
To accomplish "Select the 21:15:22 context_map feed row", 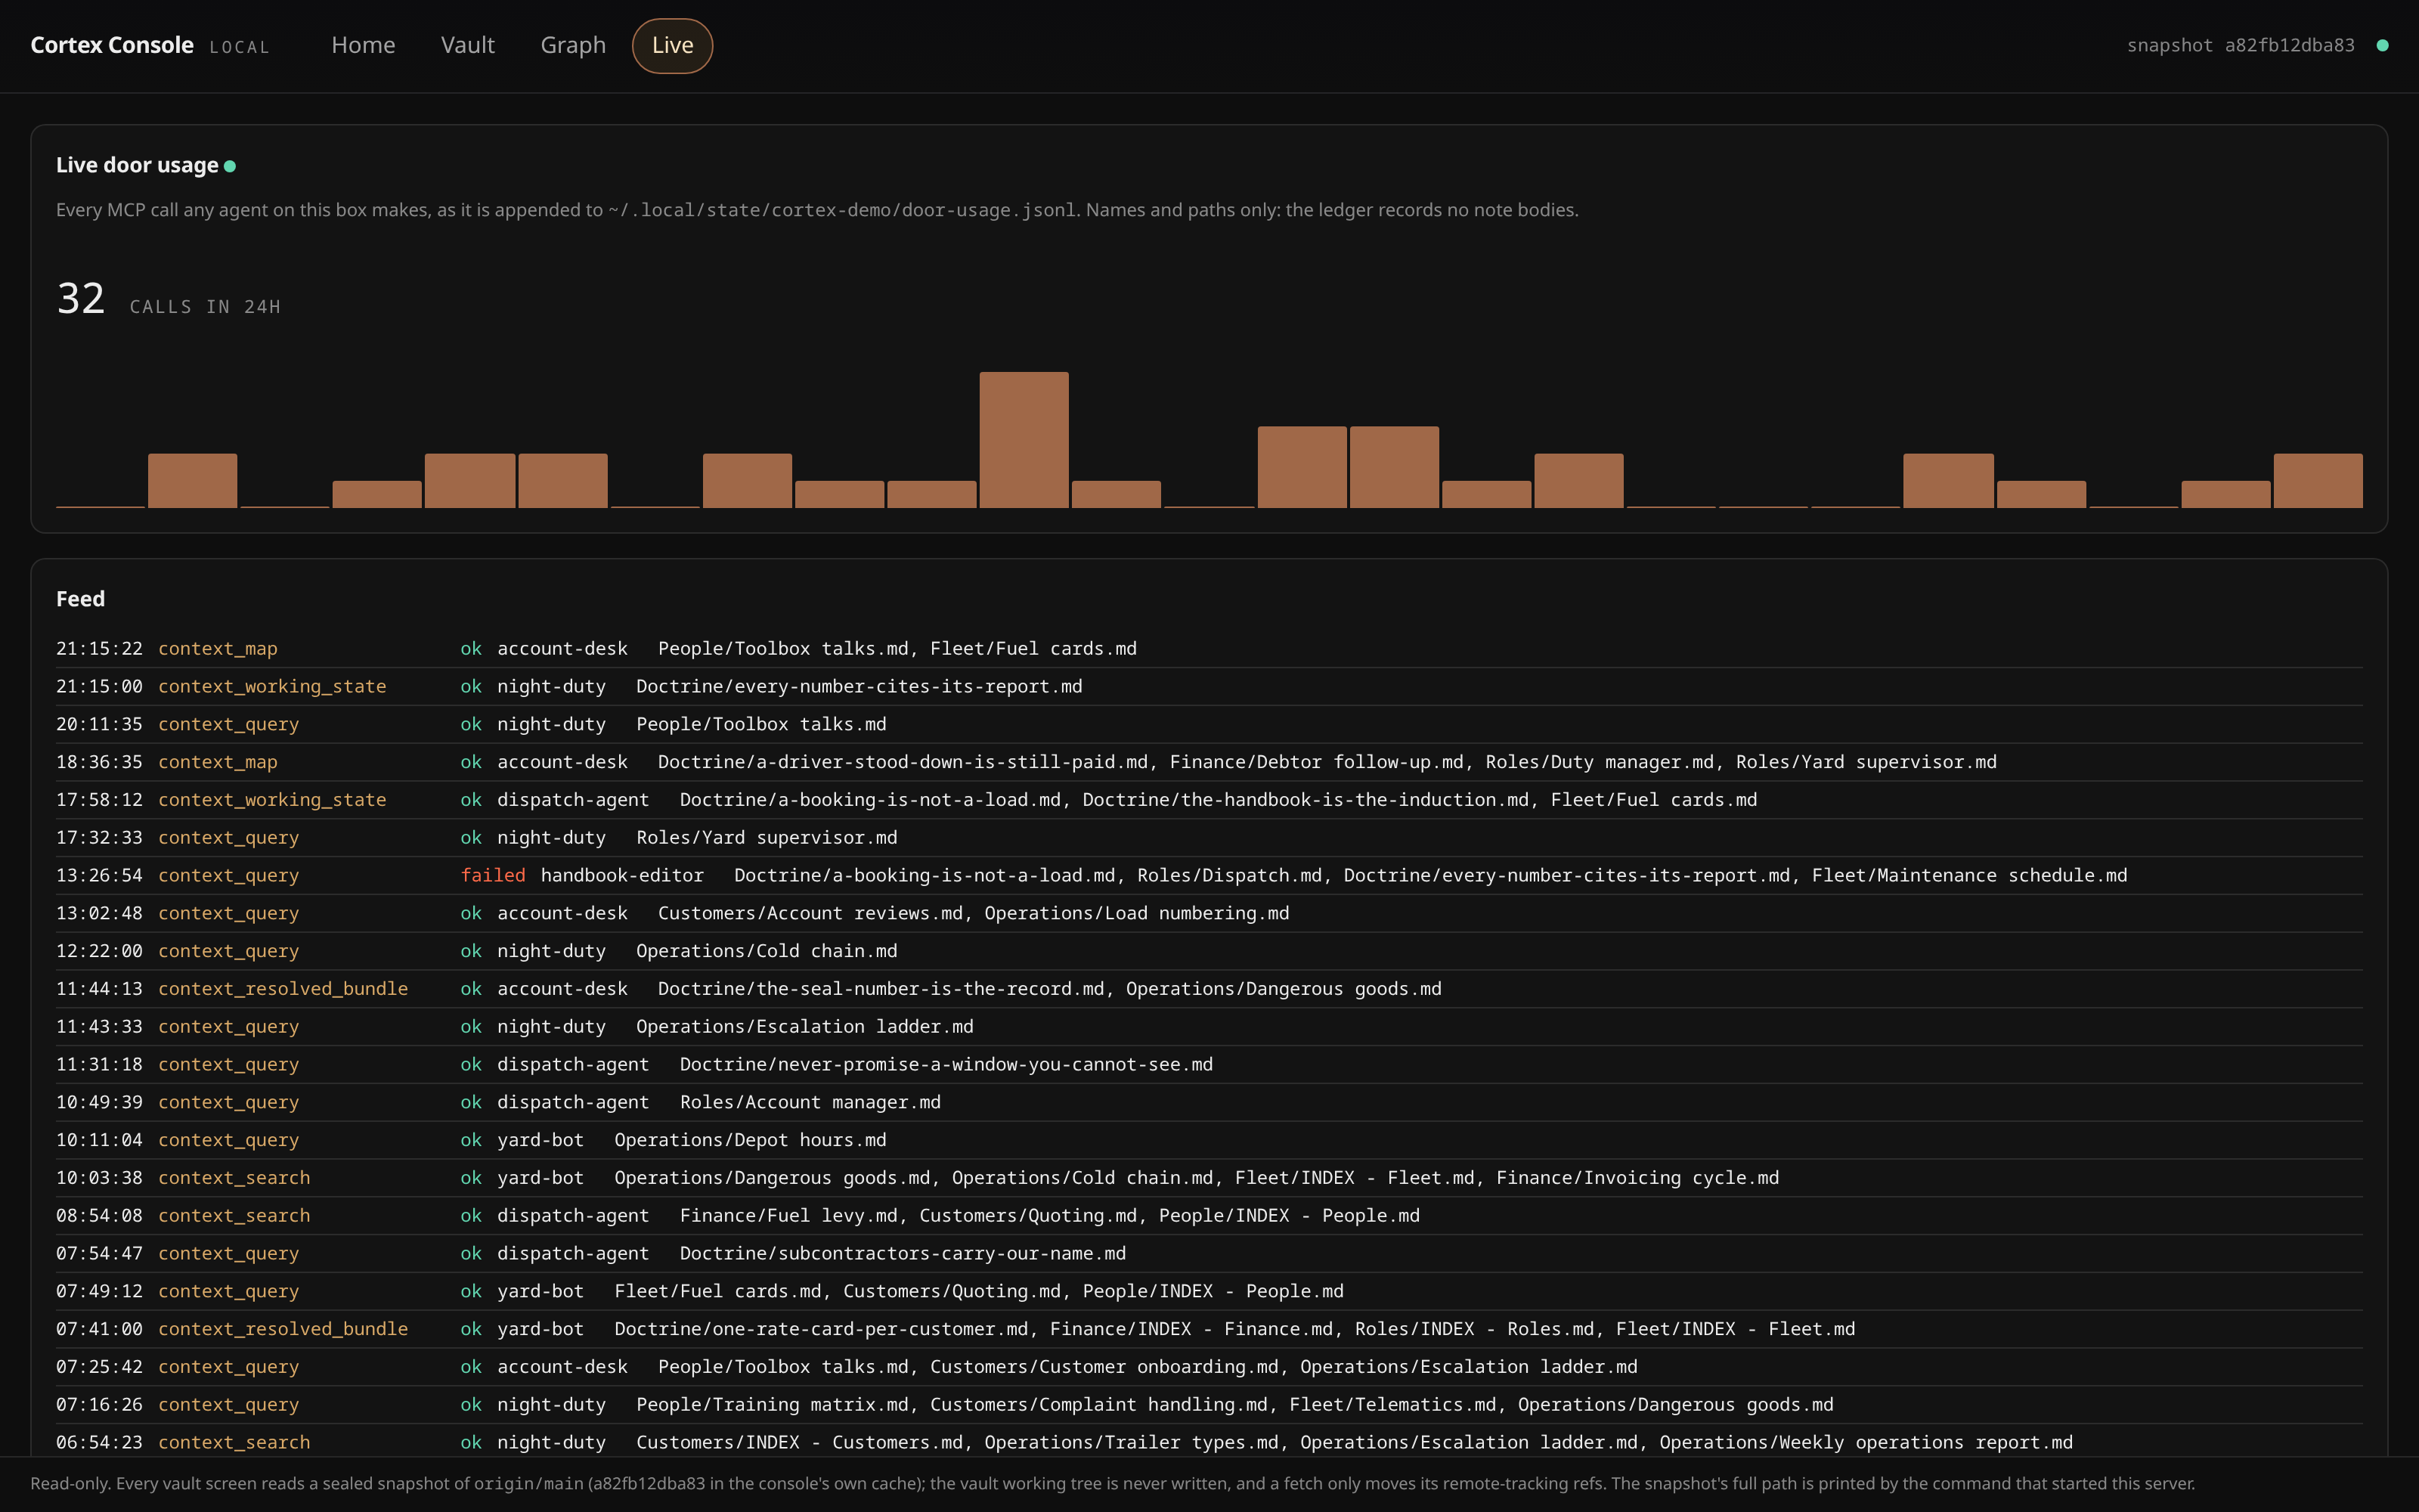I will tap(1209, 649).
